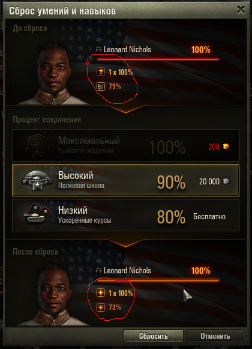Click the tank with shoulder straps icon
252x349 pixels.
click(37, 214)
